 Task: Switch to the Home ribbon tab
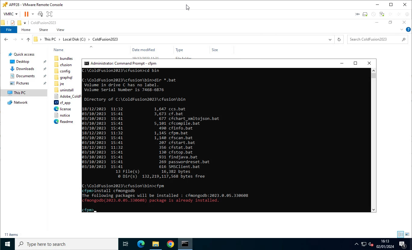[26, 30]
